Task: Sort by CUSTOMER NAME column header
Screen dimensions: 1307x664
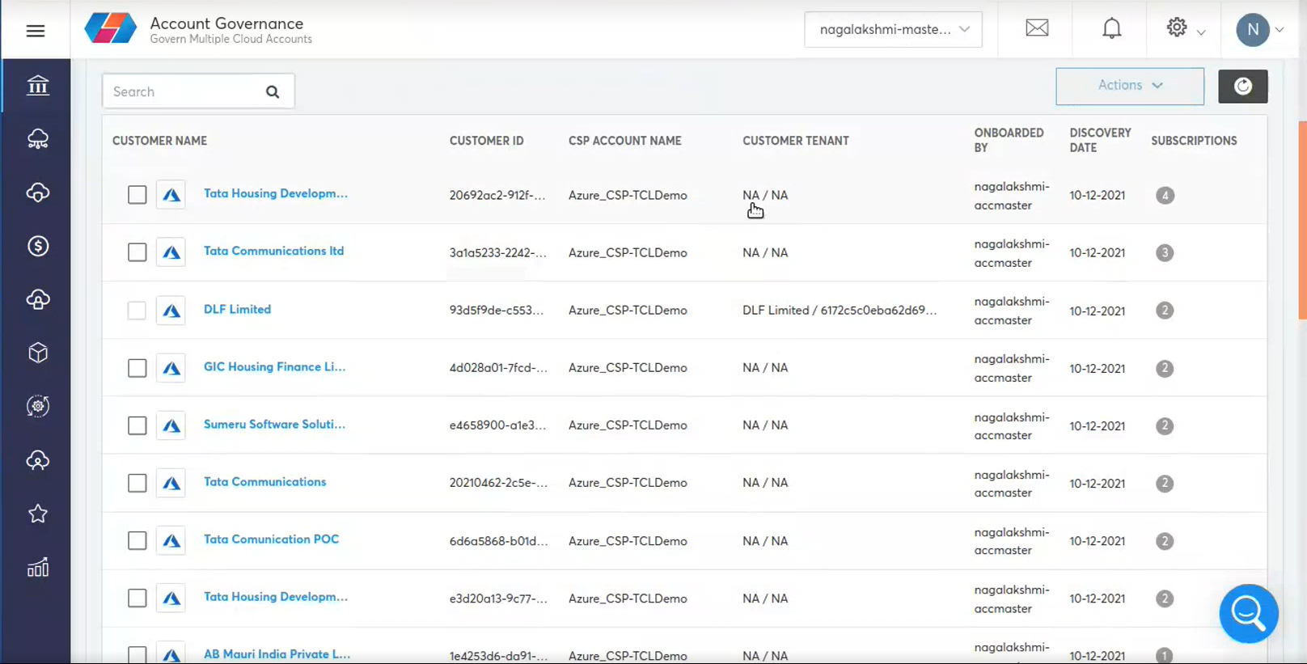Action: click(159, 141)
